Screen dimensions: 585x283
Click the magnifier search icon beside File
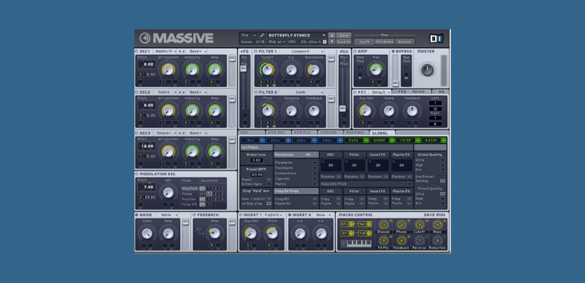tap(263, 35)
